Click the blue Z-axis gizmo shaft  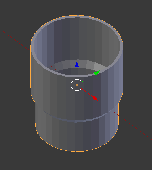[x=77, y=74]
